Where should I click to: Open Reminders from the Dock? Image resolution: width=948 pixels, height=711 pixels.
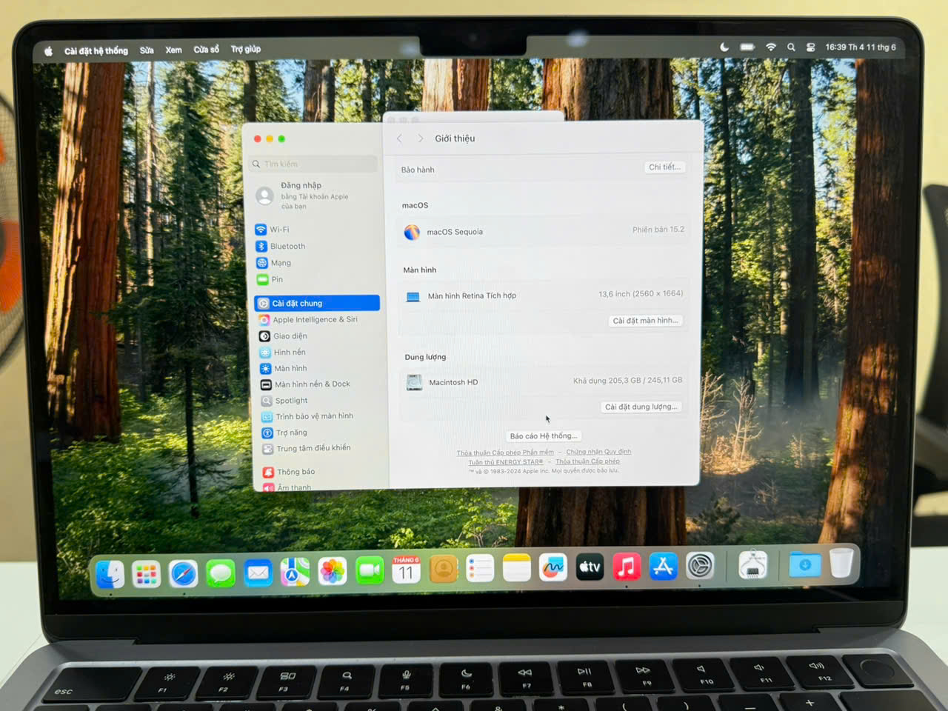[x=480, y=569]
